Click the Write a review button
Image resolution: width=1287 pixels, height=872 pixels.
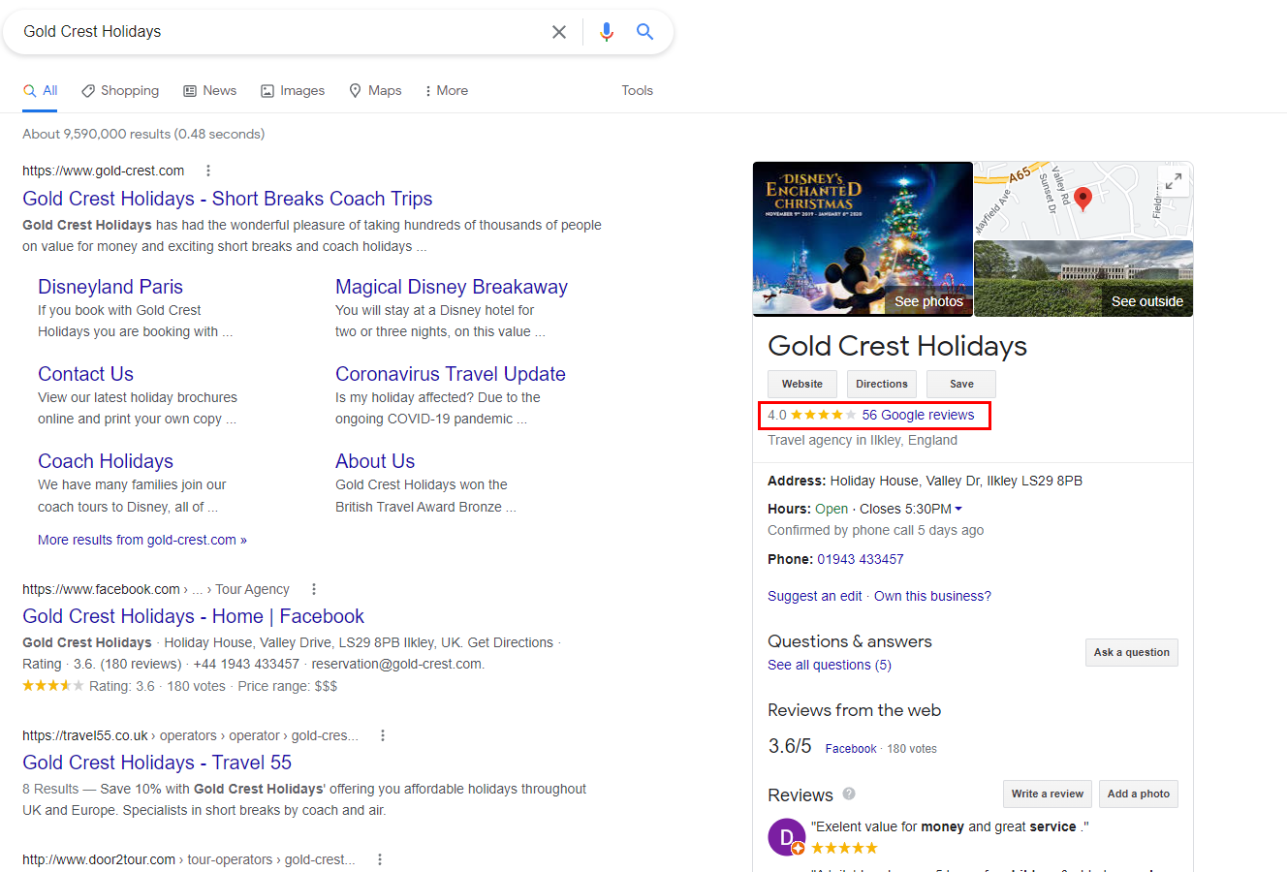(x=1047, y=794)
